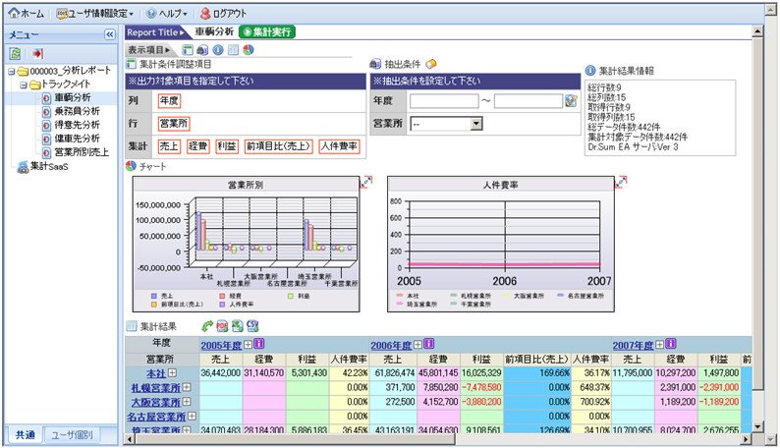Open the 2005年度 link
The image size is (780, 448).
click(x=221, y=345)
